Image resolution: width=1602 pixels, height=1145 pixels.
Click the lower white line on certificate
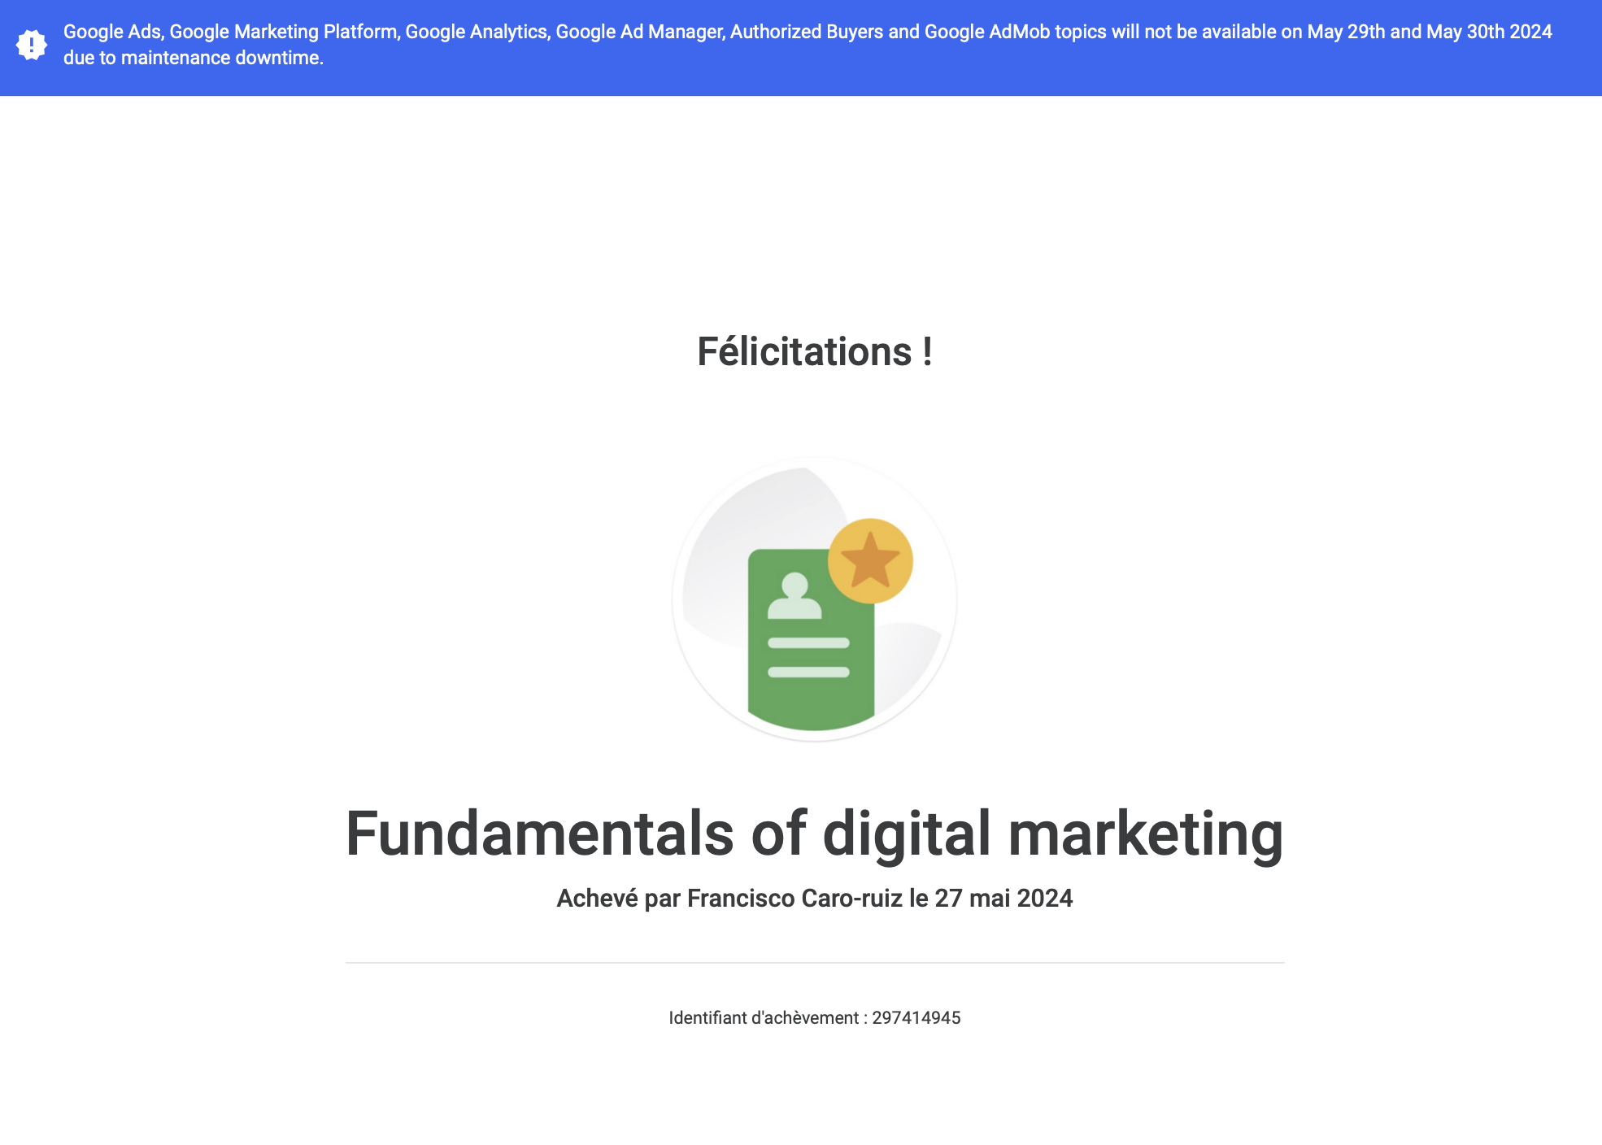coord(808,673)
